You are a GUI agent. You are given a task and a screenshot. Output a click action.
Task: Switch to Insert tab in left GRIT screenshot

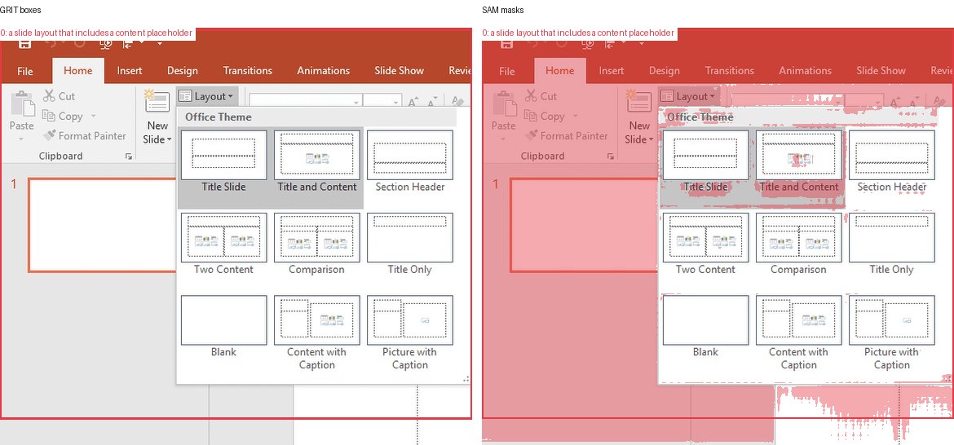(130, 71)
